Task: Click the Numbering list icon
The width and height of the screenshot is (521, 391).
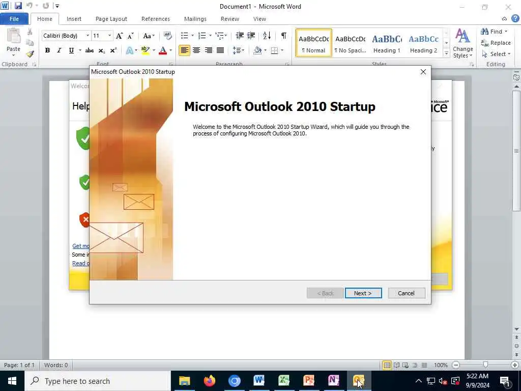Action: coord(202,36)
